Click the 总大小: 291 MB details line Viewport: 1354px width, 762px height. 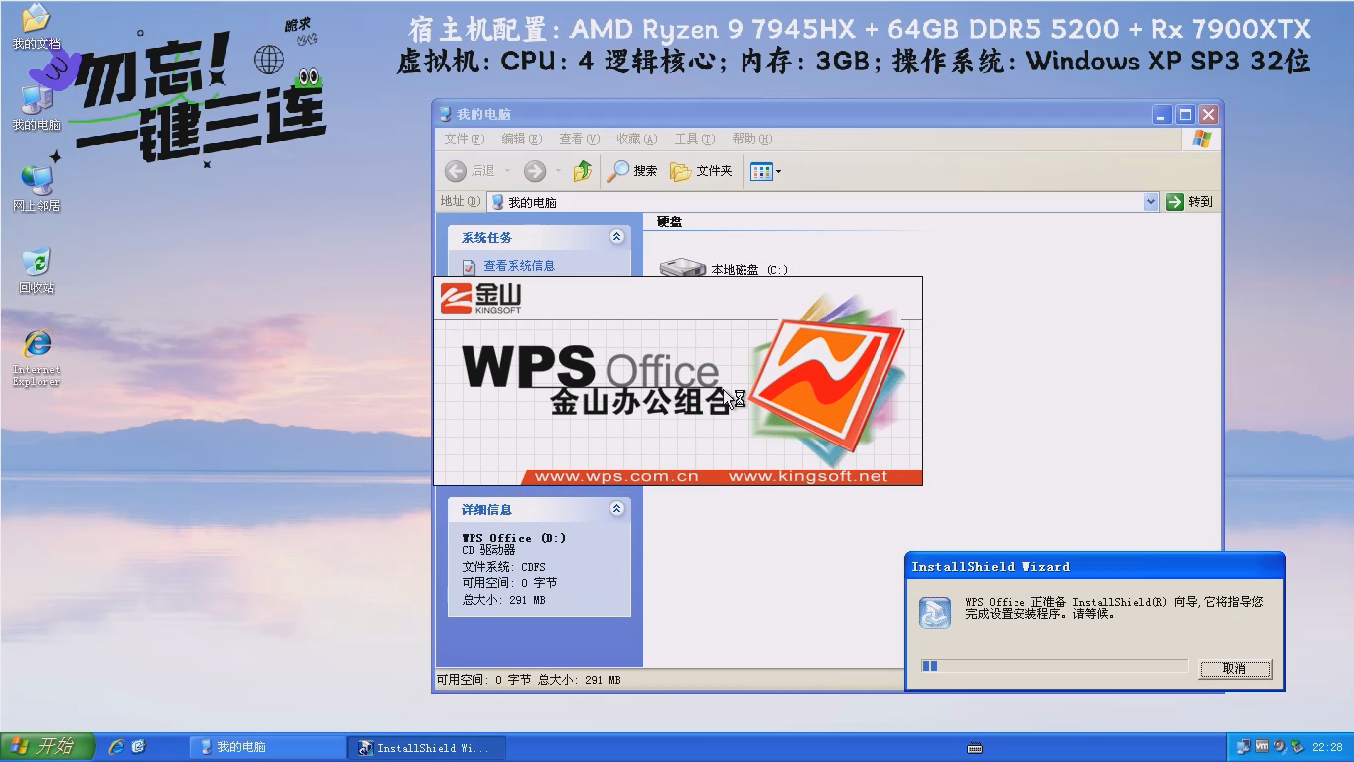coord(503,600)
